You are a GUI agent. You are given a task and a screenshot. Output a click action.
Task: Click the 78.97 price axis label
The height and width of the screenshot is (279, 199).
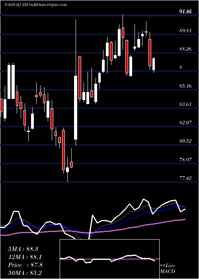(185, 159)
